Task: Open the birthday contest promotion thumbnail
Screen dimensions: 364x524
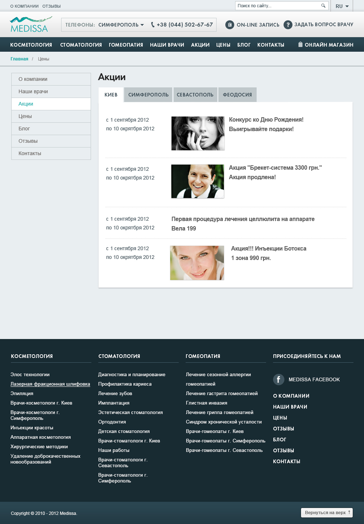Action: 198,133
